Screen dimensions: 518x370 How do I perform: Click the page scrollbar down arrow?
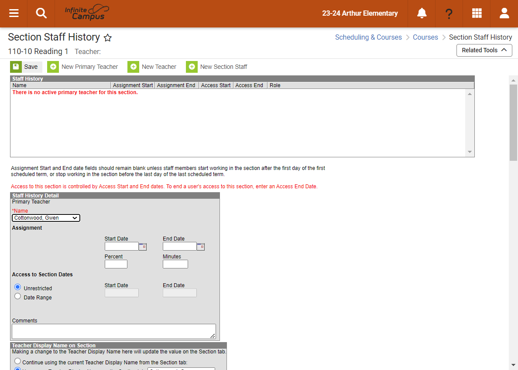[513, 365]
